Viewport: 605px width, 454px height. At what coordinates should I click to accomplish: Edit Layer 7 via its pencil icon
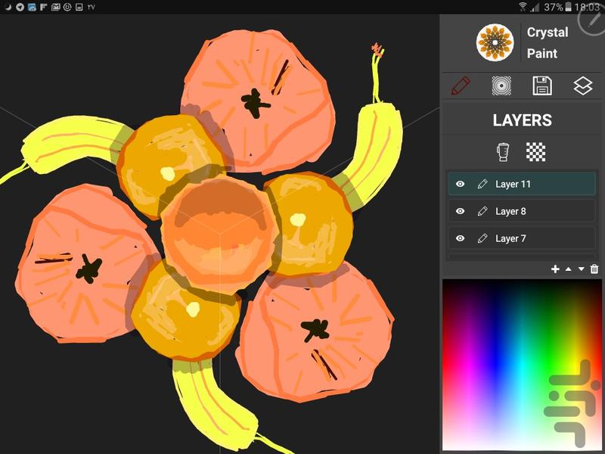coord(482,238)
